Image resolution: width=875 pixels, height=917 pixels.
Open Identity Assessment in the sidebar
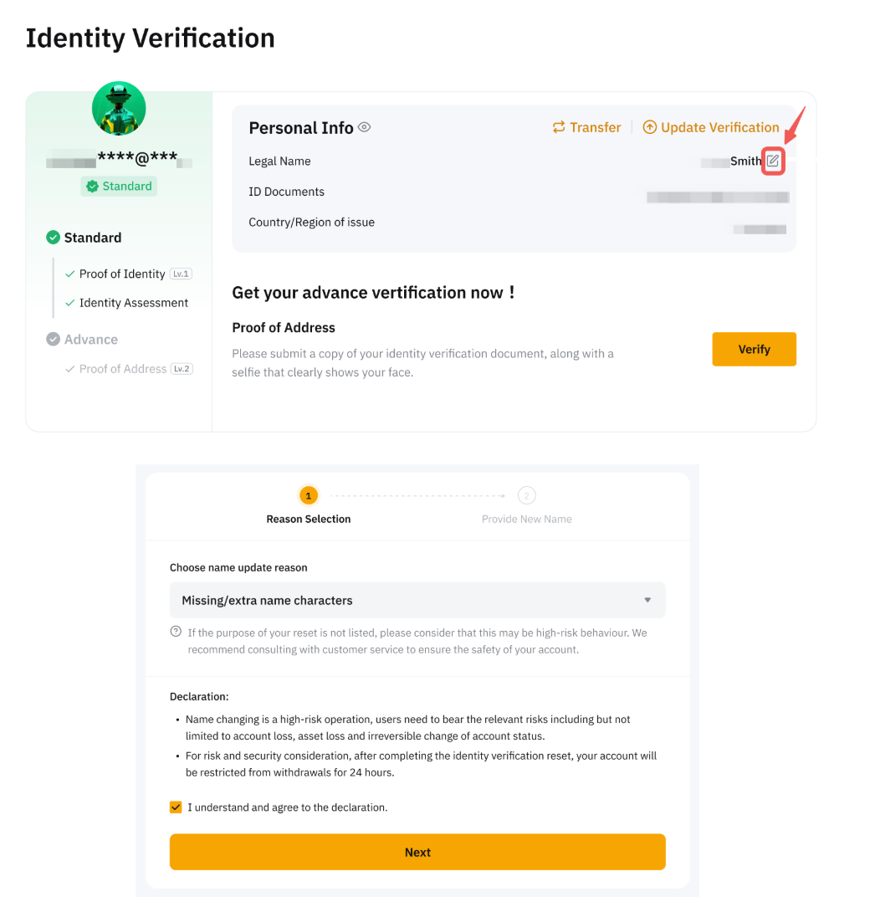point(134,303)
